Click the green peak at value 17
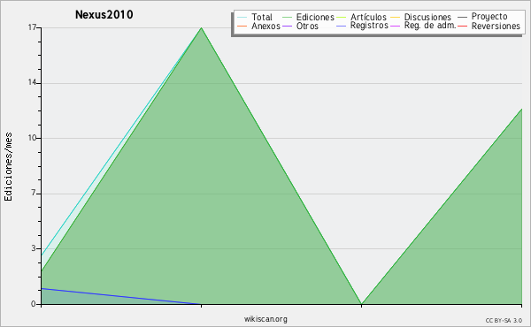 click(202, 28)
